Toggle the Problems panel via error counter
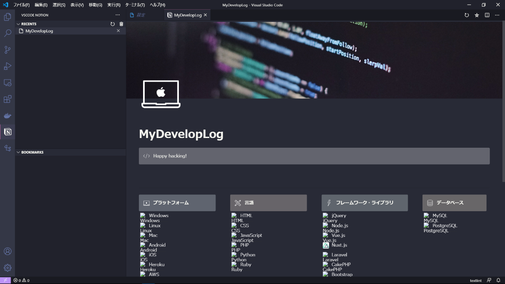Screen dimensions: 505x284 [x=20, y=280]
